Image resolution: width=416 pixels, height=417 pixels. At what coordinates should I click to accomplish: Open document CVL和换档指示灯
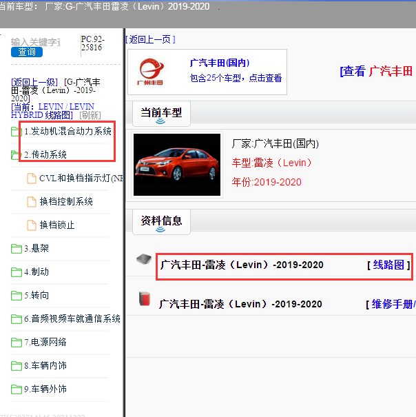81,178
